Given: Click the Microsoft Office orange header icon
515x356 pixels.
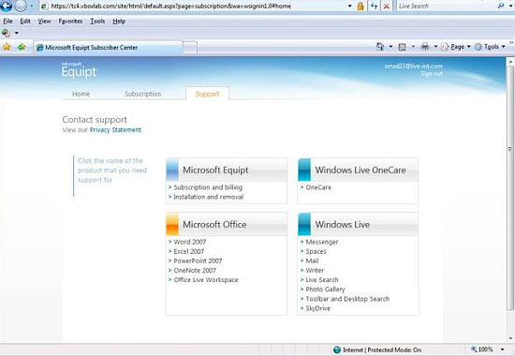Looking at the screenshot, I should pos(172,224).
